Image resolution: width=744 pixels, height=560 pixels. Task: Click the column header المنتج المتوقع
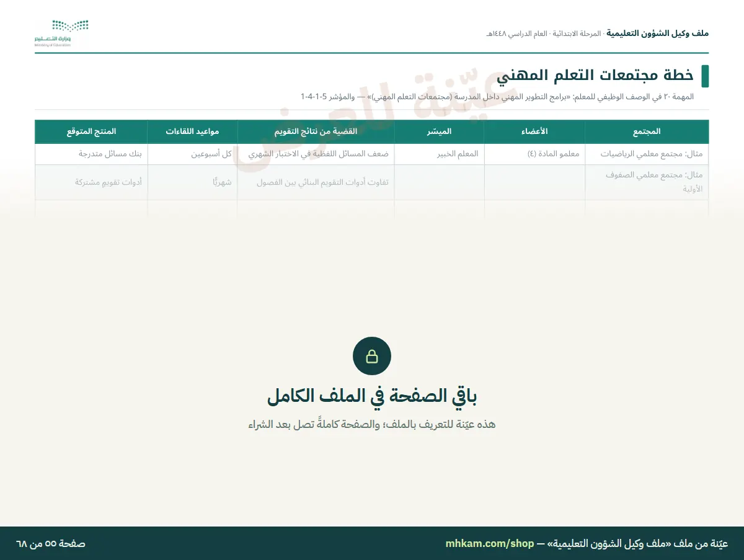point(91,131)
